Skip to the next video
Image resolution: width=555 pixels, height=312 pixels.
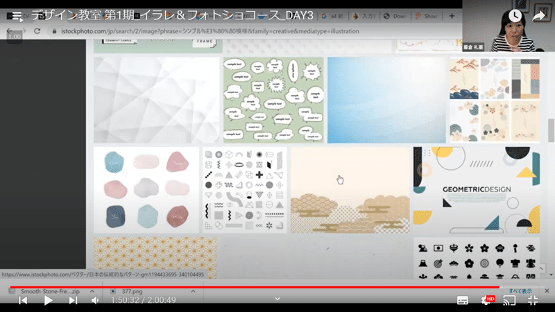(73, 300)
